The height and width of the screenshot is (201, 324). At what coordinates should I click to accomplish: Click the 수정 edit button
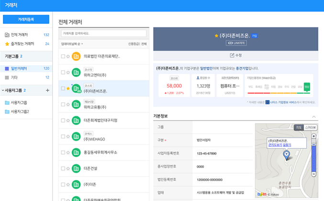click(x=236, y=56)
